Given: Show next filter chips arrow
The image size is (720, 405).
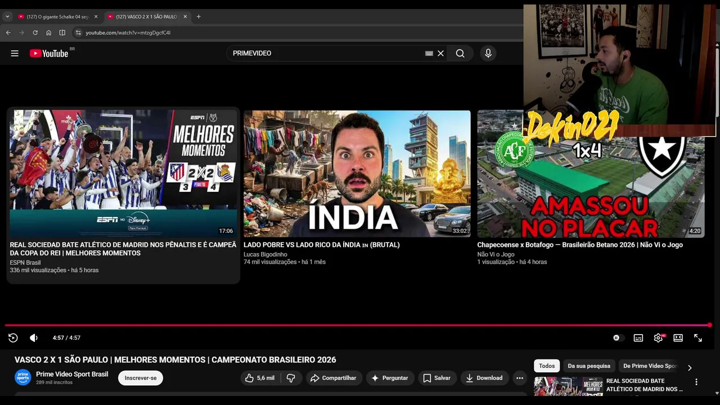Looking at the screenshot, I should (x=690, y=368).
